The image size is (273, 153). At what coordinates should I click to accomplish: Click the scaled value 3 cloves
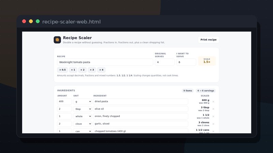coord(204,122)
